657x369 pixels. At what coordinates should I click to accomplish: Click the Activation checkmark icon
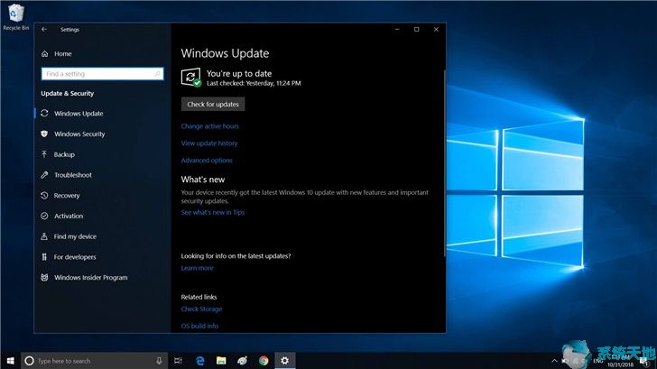(44, 216)
